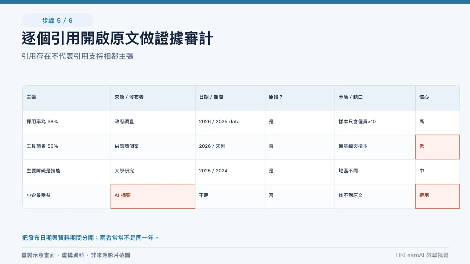Click the 不明 date cell

point(230,195)
